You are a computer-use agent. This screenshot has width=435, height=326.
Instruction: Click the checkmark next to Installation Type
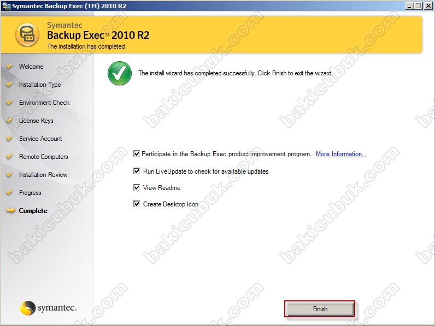tap(9, 84)
